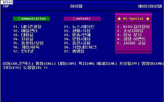Open 16 게임/바둑 entry
Viewport: 164px width, 102px height.
26,47
